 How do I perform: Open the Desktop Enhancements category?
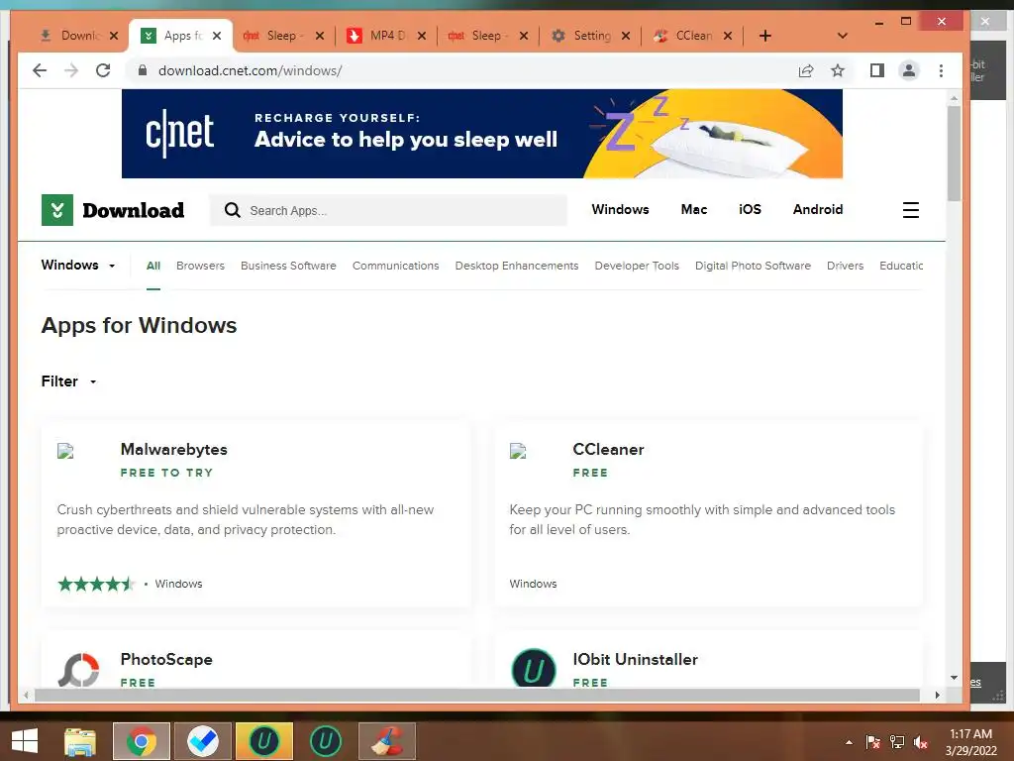[x=517, y=266]
